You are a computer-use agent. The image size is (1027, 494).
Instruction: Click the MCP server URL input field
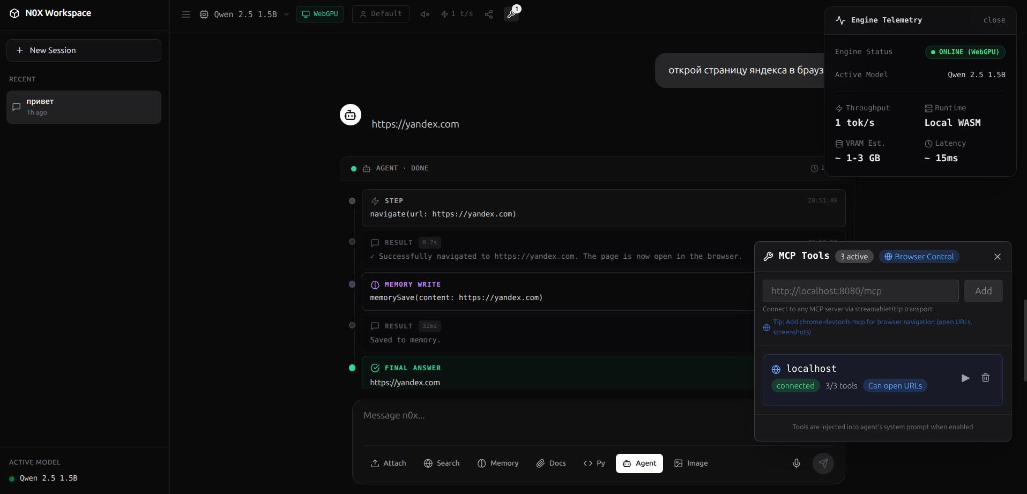[860, 291]
